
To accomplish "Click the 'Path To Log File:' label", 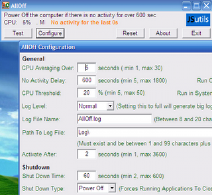I will 44,133.
